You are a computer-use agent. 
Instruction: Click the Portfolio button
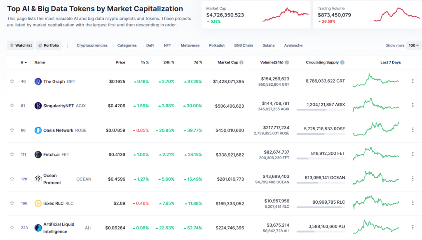[48, 45]
